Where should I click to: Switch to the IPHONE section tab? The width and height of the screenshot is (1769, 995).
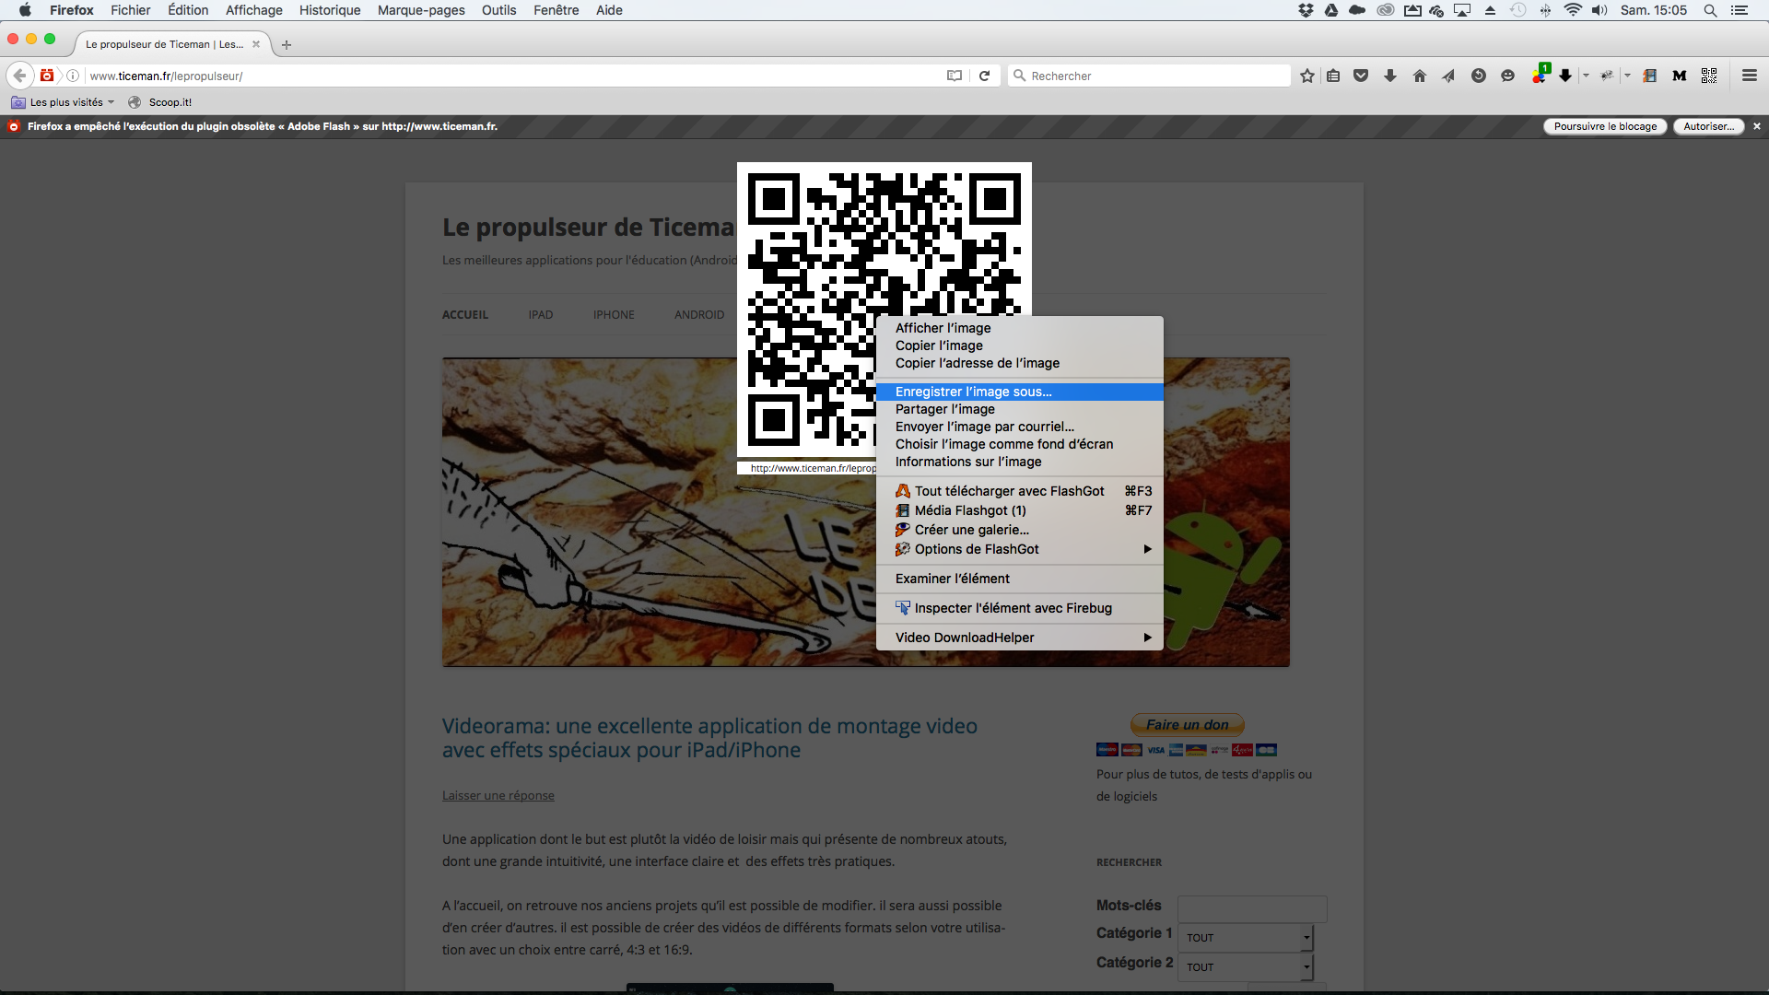coord(614,314)
